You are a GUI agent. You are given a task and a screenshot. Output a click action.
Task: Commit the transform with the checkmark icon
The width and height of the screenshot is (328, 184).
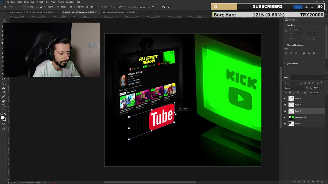tap(169, 7)
